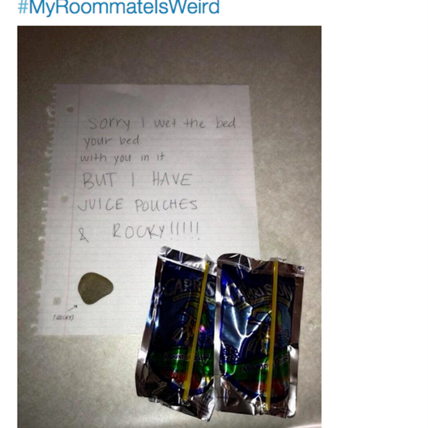
Task: Click the blank countertop above the note
Action: [169, 55]
